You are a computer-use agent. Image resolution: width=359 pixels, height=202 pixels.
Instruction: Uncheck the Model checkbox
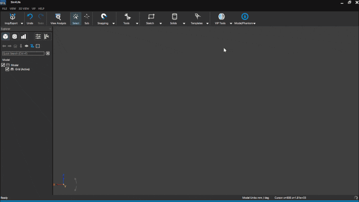click(3, 65)
